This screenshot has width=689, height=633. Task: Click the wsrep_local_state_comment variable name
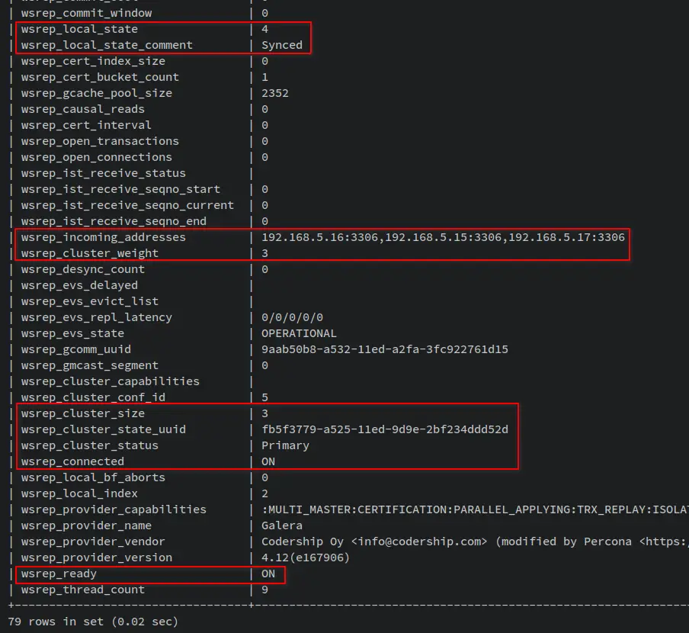click(x=107, y=45)
